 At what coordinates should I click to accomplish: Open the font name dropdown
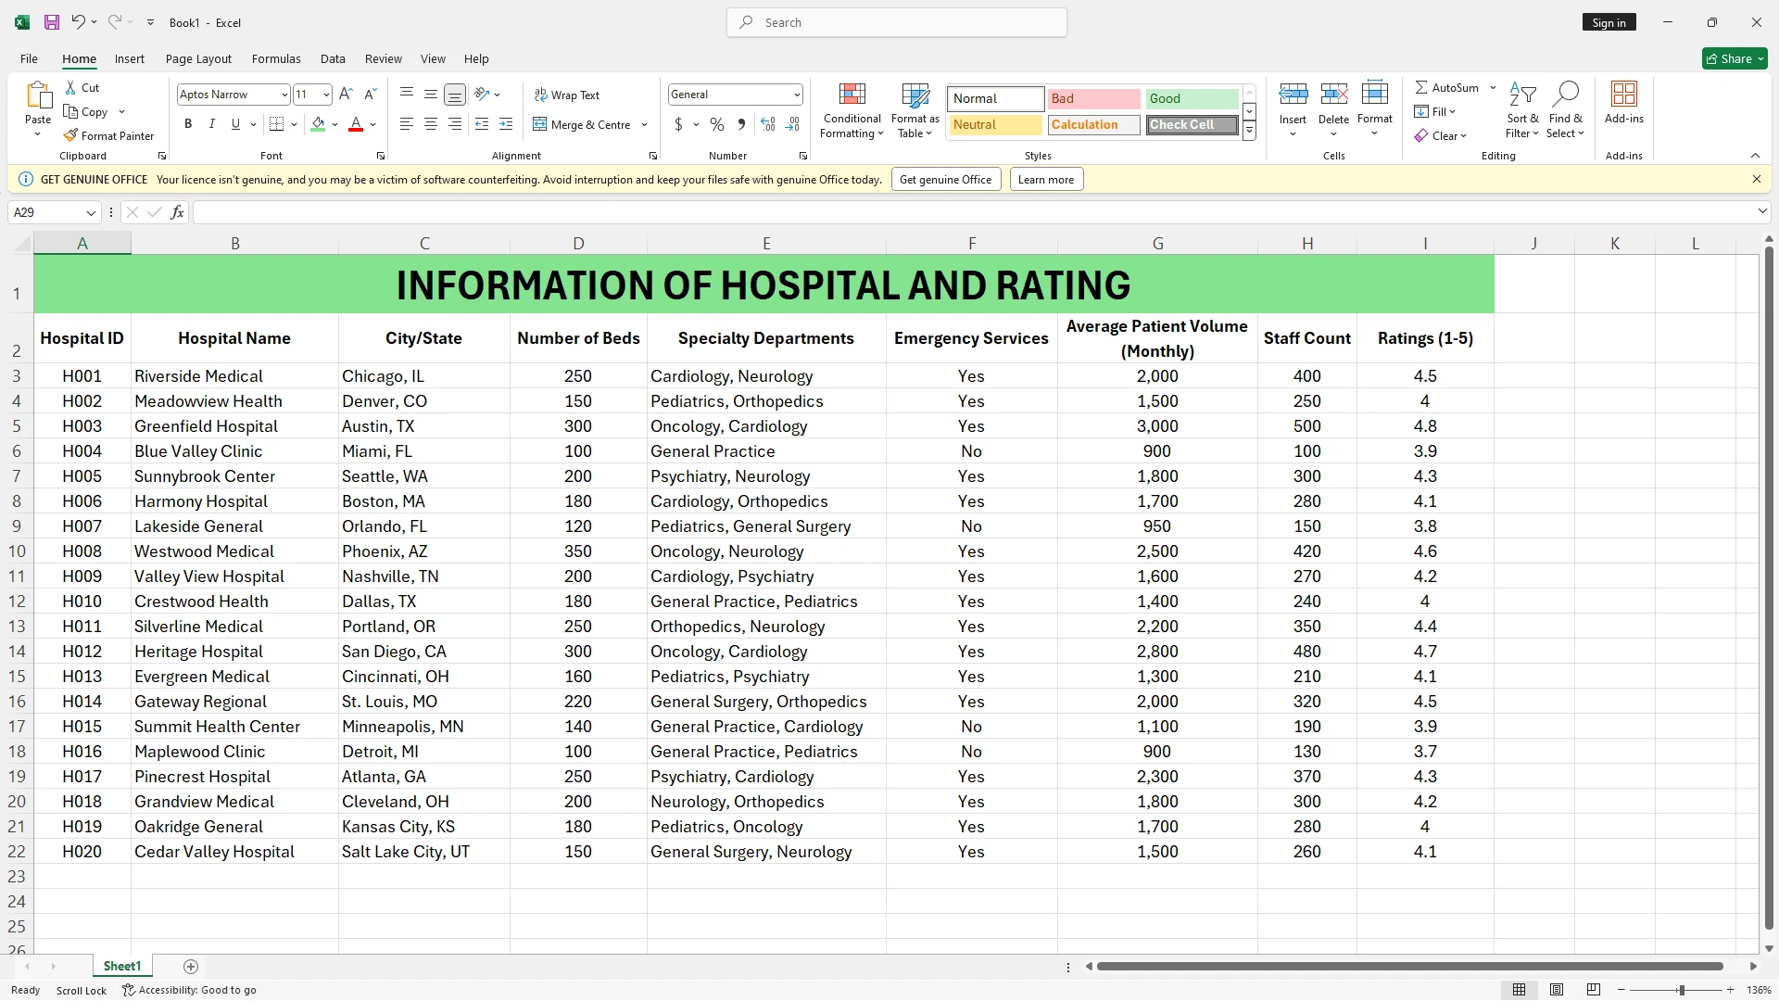(284, 95)
